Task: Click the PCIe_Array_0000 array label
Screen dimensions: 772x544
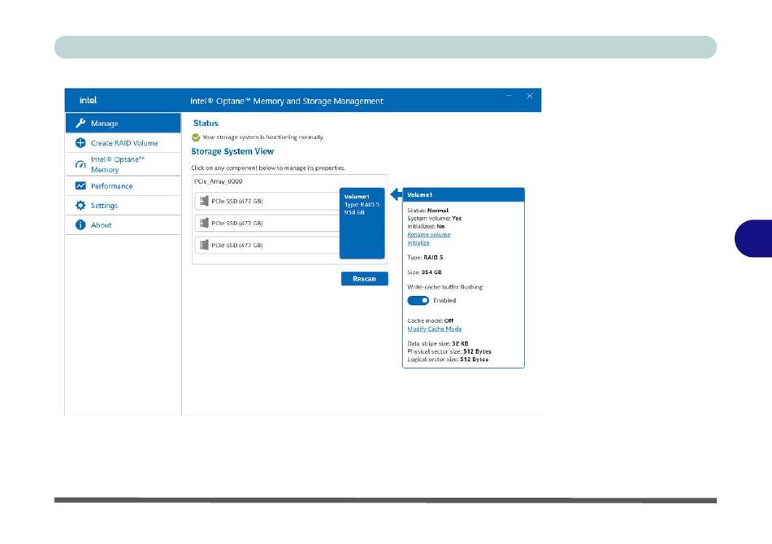Action: point(218,181)
